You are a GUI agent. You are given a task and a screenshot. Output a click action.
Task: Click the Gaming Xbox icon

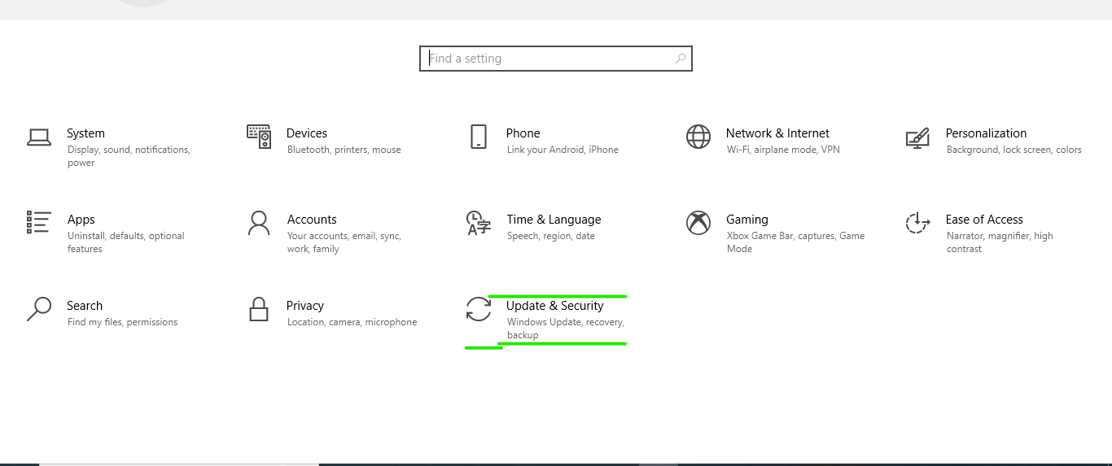(x=698, y=223)
